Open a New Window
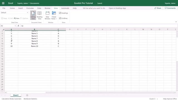Viewport: 178px width, 100px height. [x=48, y=15]
